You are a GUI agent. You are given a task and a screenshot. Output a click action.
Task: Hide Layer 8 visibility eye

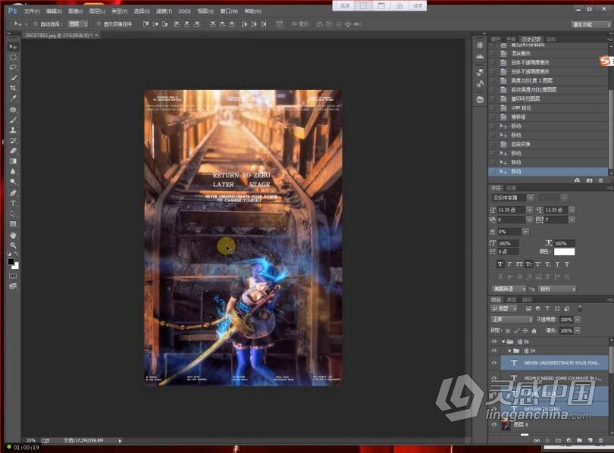[493, 424]
